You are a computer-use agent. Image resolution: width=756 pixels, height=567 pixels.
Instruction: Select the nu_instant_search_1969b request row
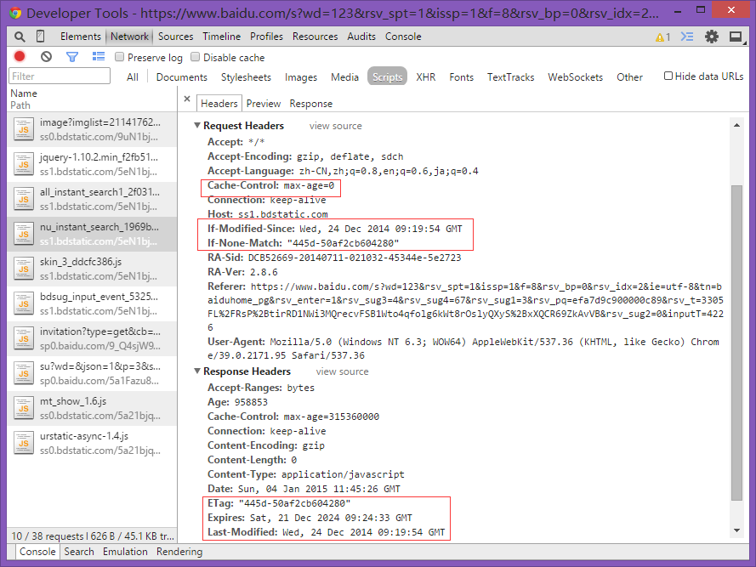92,234
